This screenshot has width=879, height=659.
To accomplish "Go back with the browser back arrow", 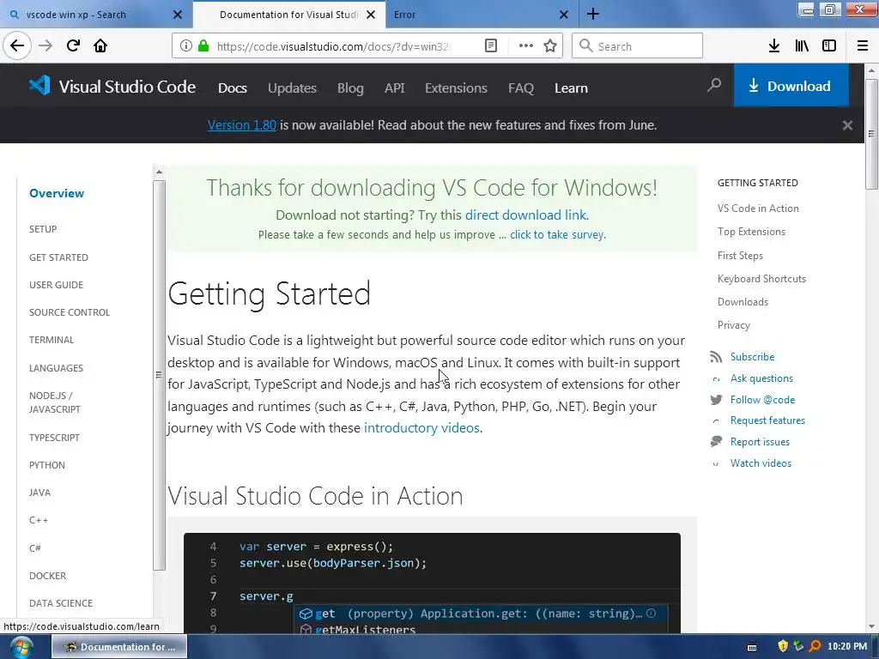I will [17, 45].
